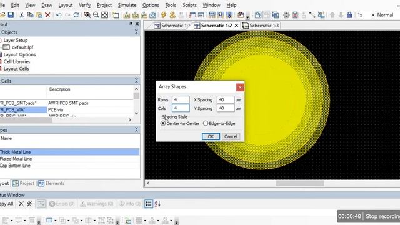Run the simulation with the lightning bolt icon
The image size is (400, 225).
[x=164, y=15]
